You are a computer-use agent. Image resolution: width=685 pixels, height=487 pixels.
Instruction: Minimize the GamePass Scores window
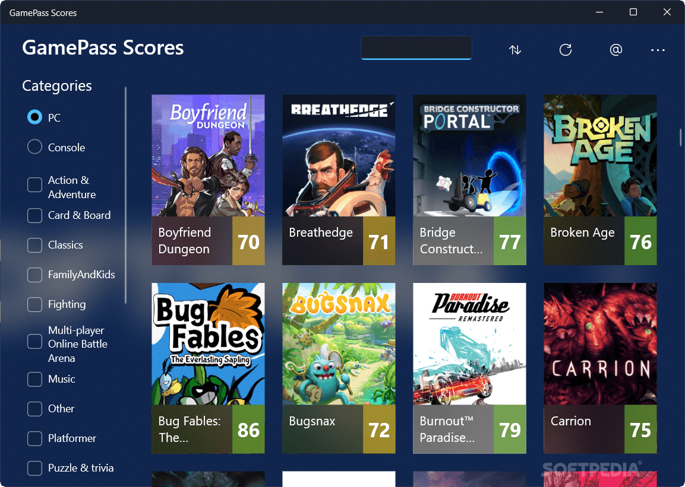tap(599, 12)
